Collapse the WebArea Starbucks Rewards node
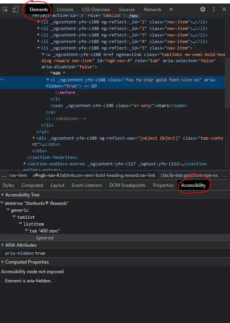 tap(2, 203)
